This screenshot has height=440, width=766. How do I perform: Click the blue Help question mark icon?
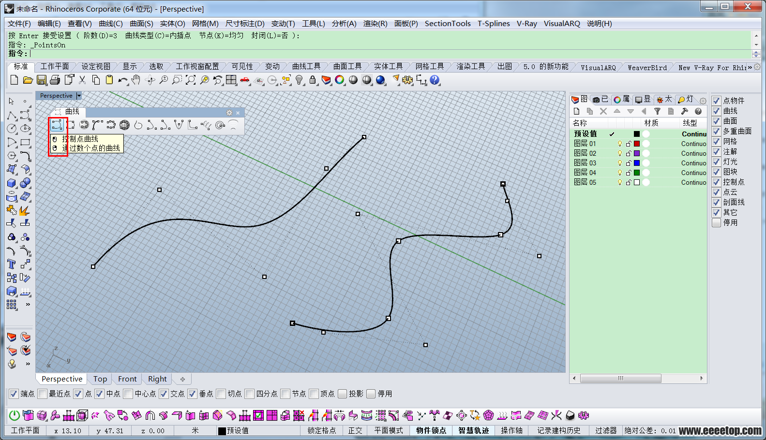click(435, 80)
